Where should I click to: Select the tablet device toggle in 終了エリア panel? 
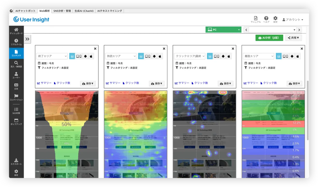(79, 56)
